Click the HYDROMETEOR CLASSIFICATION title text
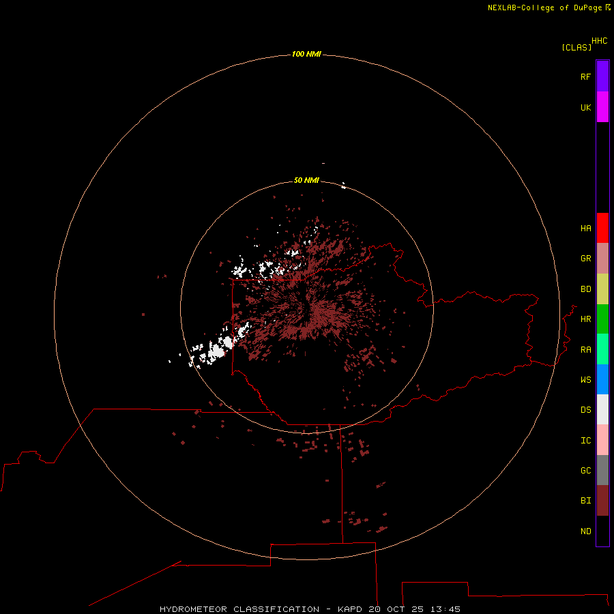The height and width of the screenshot is (614, 614). [239, 609]
